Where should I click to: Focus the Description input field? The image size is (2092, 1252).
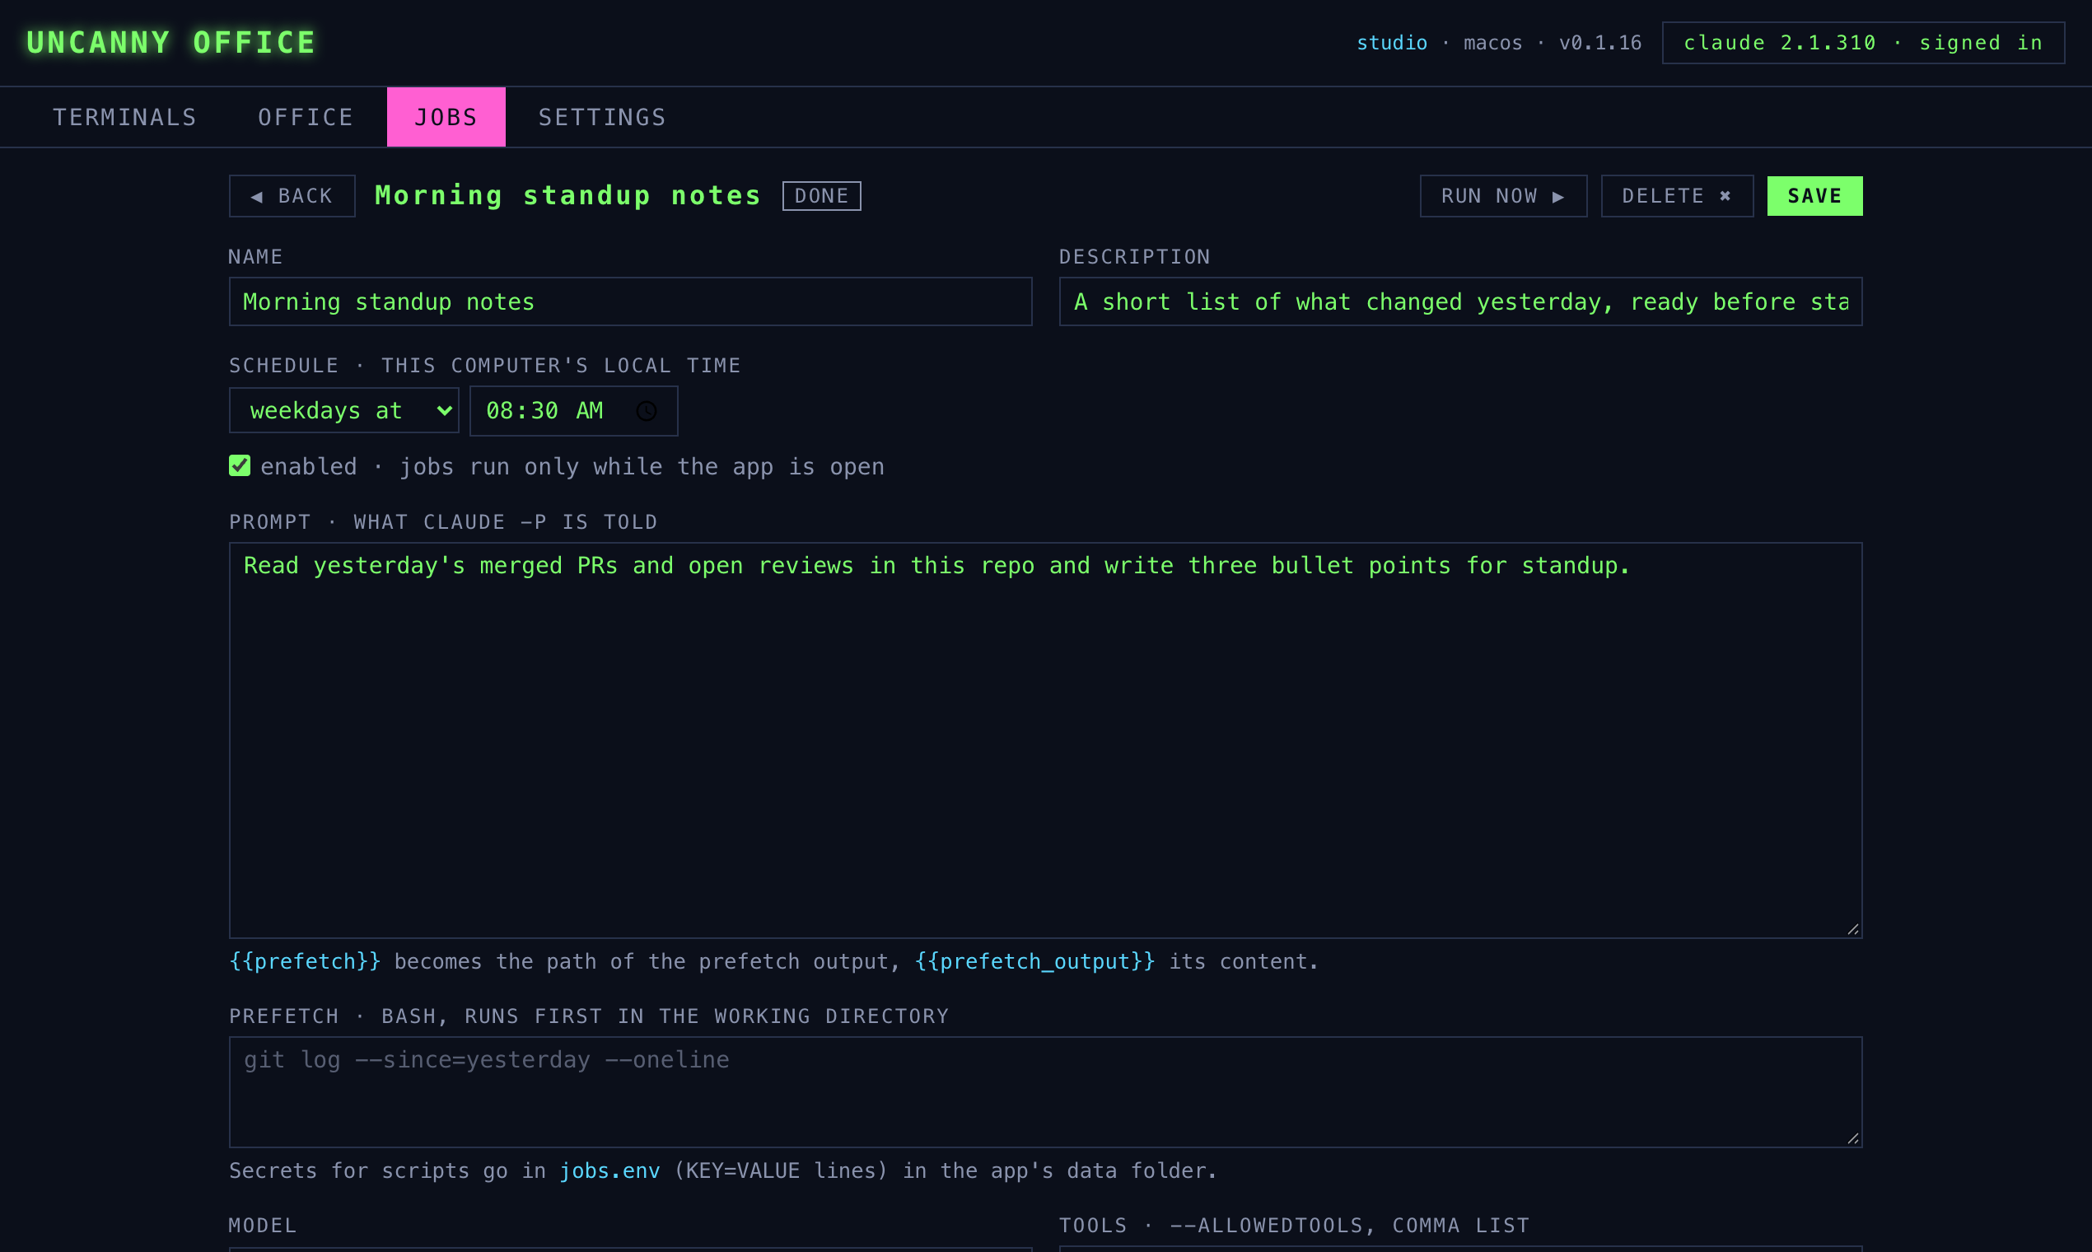(1461, 302)
